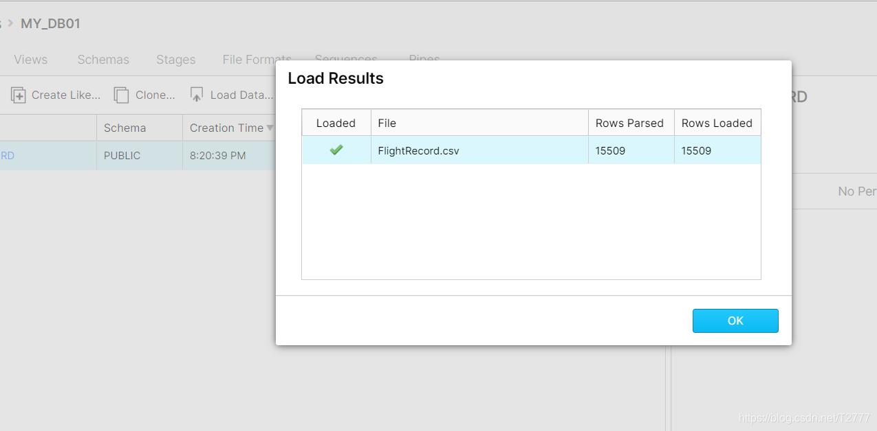This screenshot has width=877, height=431.
Task: Click the Load Data... toolbar label
Action: [x=242, y=95]
